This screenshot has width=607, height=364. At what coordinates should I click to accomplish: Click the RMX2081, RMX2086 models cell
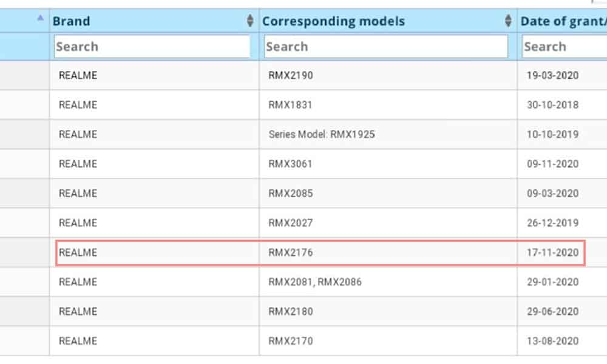pos(315,282)
